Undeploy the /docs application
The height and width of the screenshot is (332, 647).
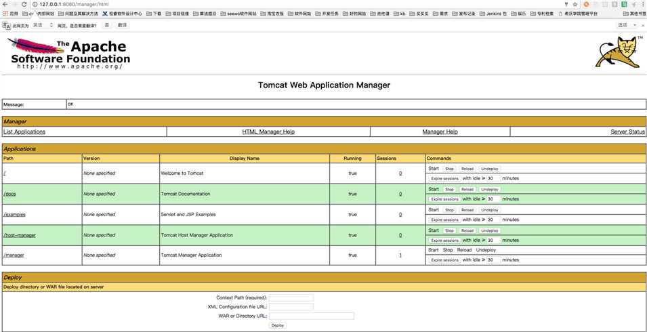pos(490,189)
